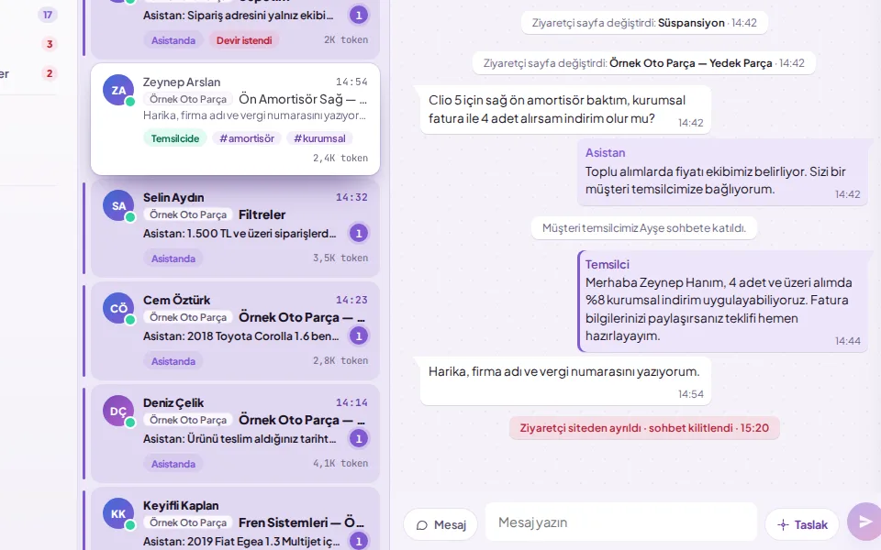Click Asistanda badge on Cem Öztürk card
This screenshot has height=550, width=881.
pyautogui.click(x=173, y=361)
